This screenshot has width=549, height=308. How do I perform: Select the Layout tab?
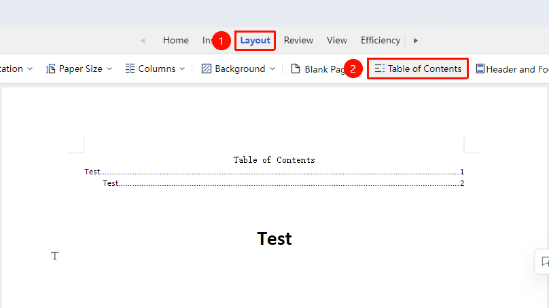255,41
